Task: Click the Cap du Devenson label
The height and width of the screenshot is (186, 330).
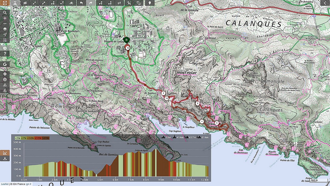Action: 241,151
